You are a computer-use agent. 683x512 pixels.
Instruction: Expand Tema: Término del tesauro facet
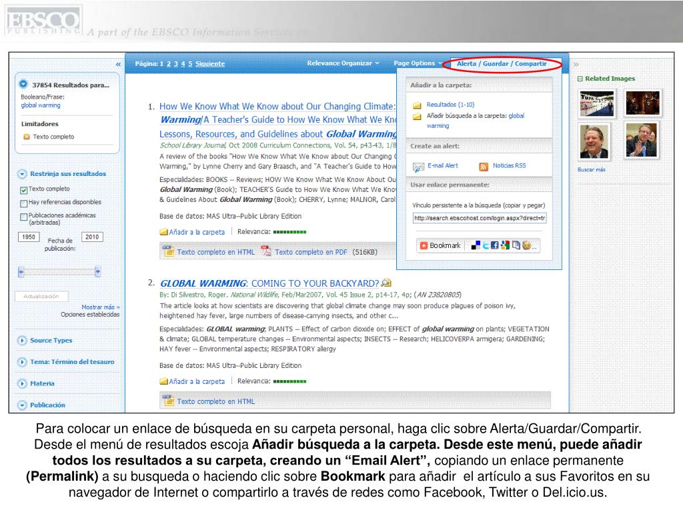[x=22, y=362]
